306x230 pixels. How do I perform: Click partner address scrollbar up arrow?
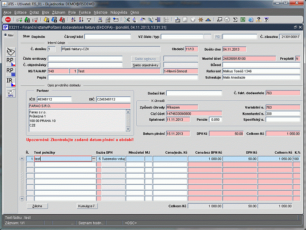point(128,112)
